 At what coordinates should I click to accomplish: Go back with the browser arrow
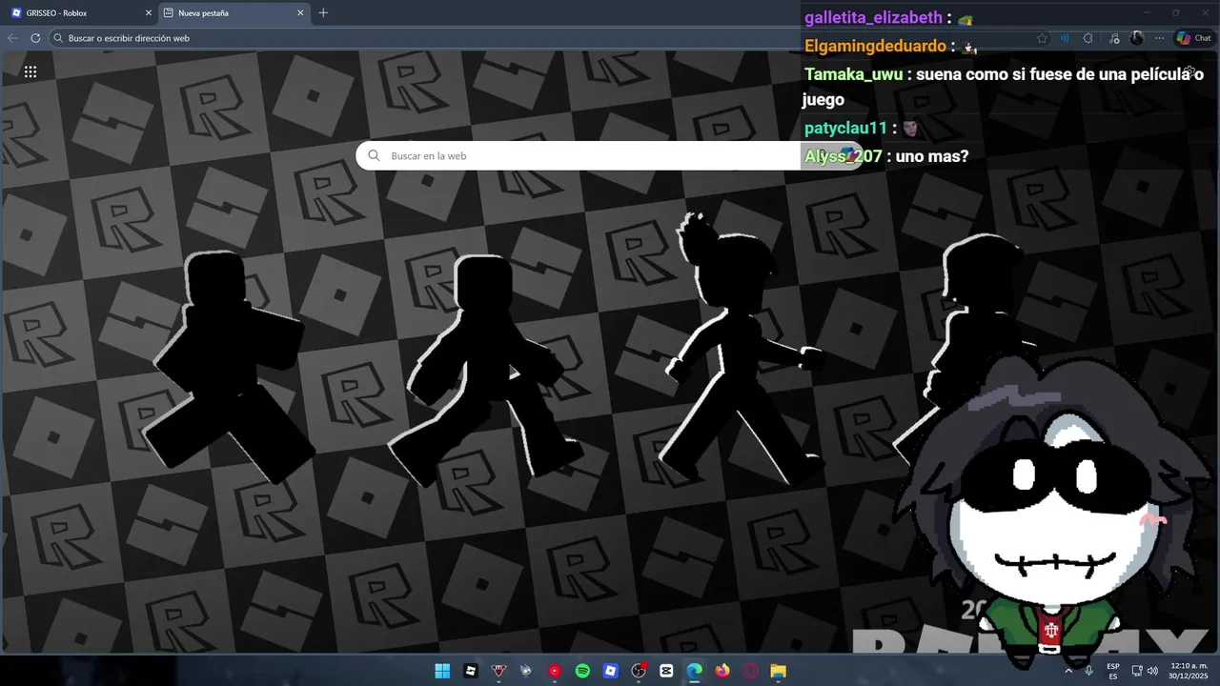(x=12, y=38)
